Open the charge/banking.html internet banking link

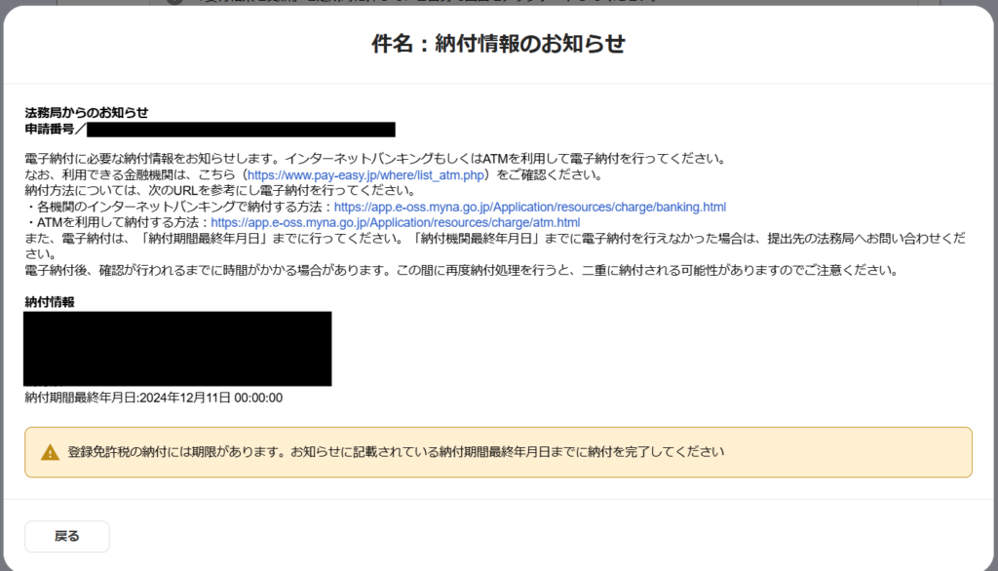[x=529, y=207]
